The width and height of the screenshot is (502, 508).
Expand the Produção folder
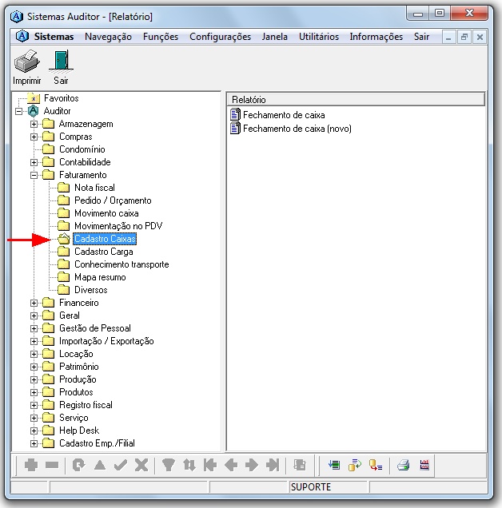[34, 379]
